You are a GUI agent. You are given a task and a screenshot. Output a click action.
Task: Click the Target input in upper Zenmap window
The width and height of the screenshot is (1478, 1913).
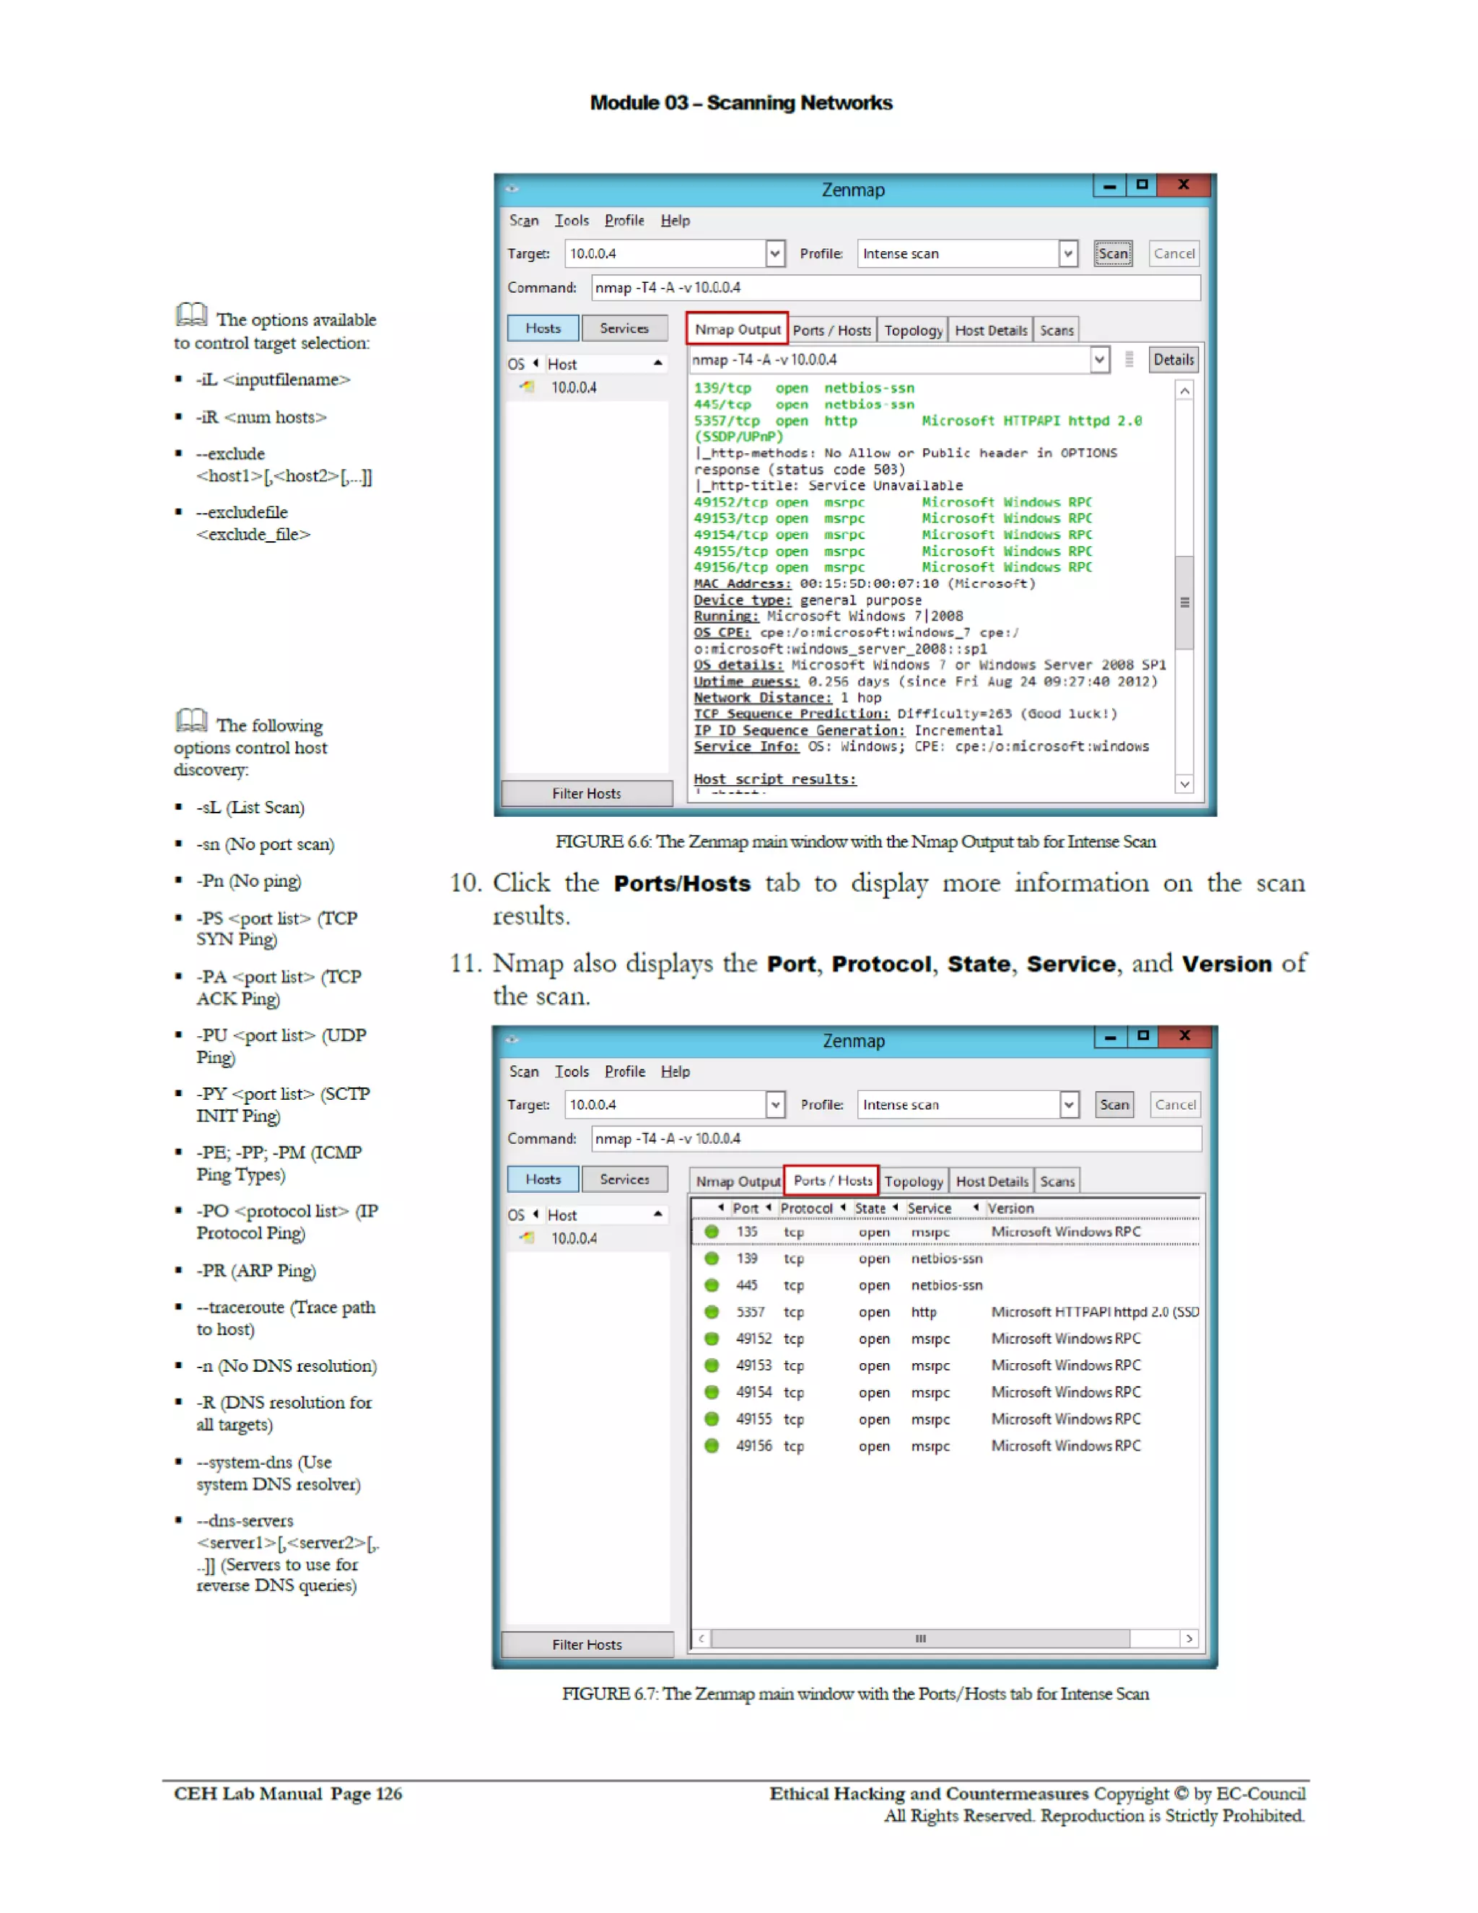pyautogui.click(x=666, y=253)
